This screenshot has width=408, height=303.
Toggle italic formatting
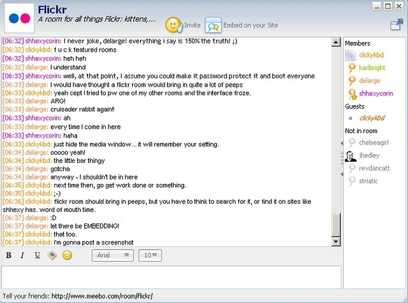point(23,255)
